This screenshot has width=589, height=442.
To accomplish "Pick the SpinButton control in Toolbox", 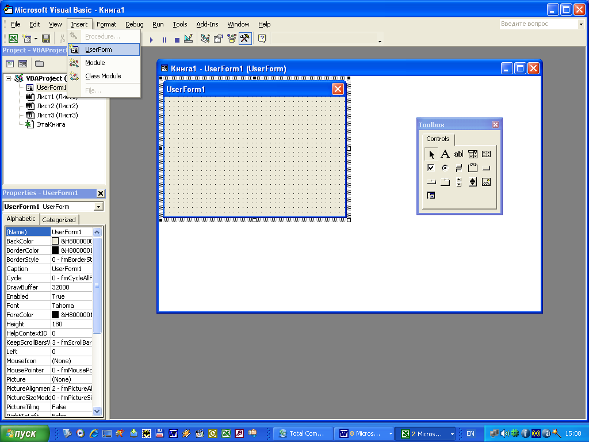I will [x=473, y=182].
